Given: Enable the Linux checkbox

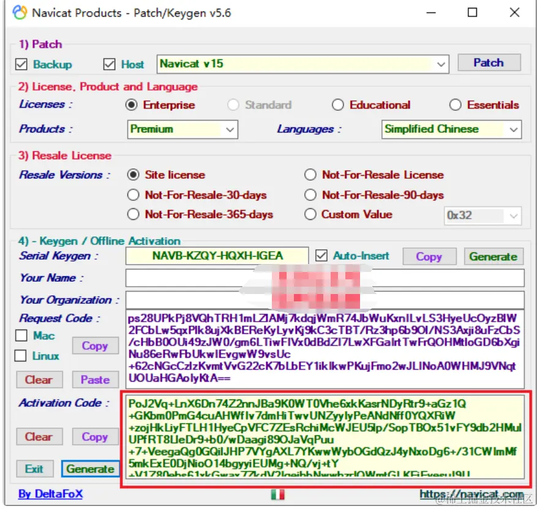Looking at the screenshot, I should tap(21, 355).
